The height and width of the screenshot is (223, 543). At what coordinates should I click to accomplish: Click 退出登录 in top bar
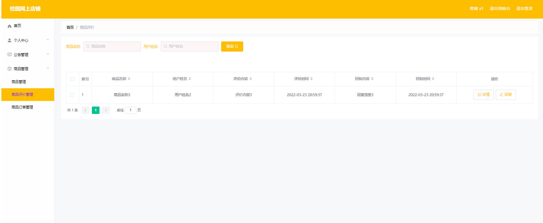[524, 9]
